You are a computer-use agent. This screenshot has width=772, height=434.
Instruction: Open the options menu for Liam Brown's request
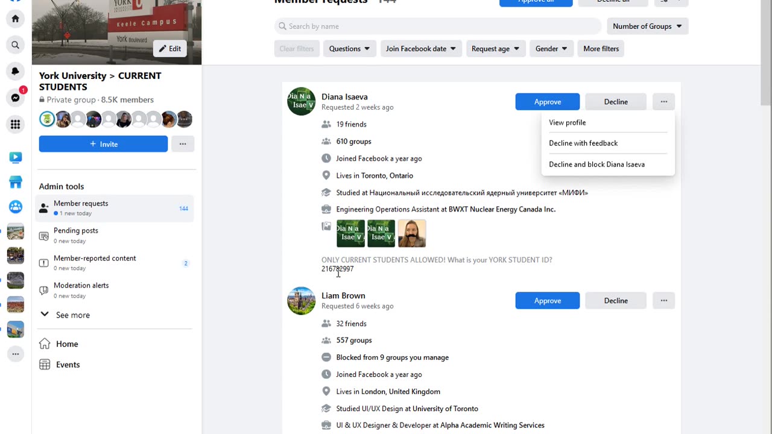point(663,301)
